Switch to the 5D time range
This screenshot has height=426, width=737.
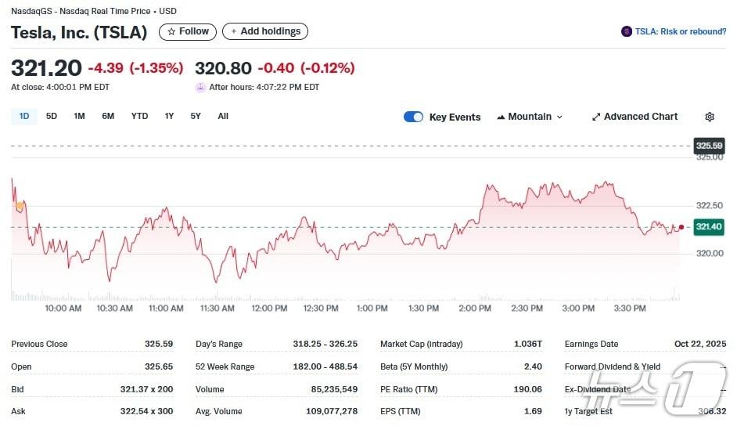52,116
